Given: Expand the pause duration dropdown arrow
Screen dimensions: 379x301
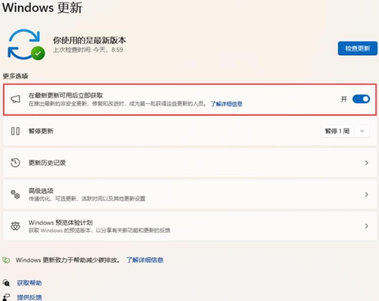Looking at the screenshot, I should 362,131.
